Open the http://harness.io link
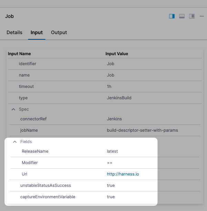This screenshot has height=211, width=207. coord(123,174)
